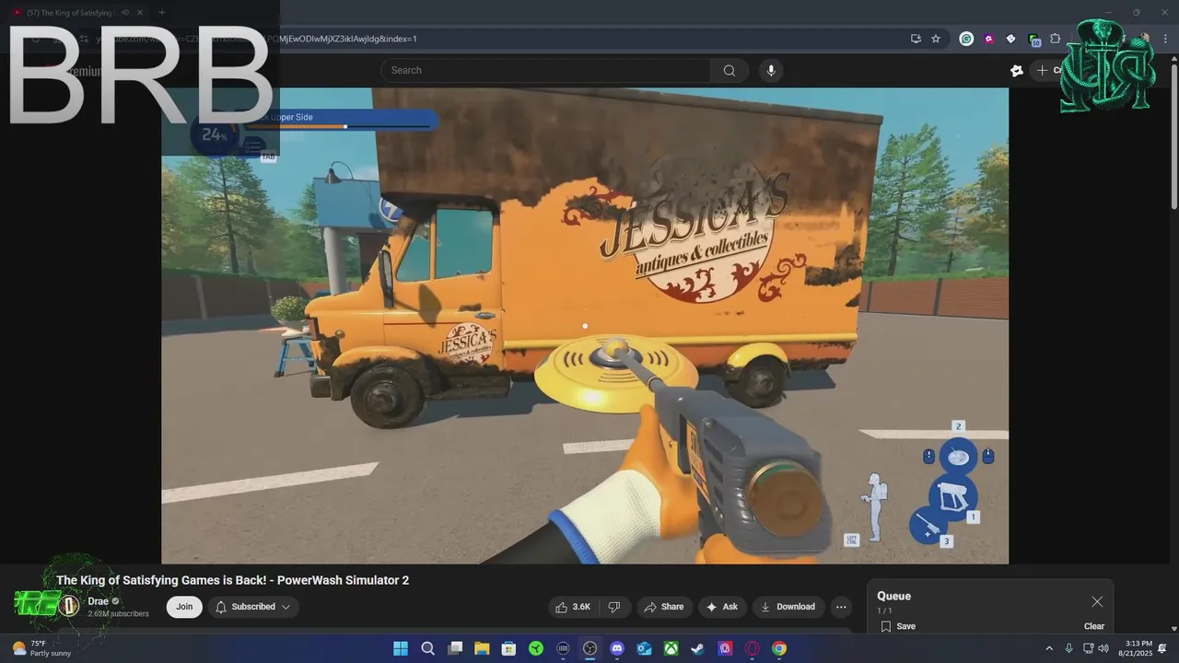
Task: Click the Ask button
Action: (722, 607)
